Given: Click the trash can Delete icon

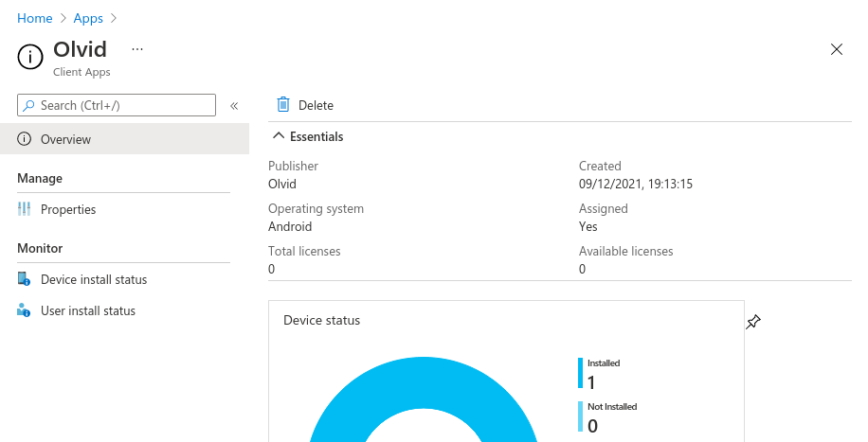Looking at the screenshot, I should click(x=283, y=104).
